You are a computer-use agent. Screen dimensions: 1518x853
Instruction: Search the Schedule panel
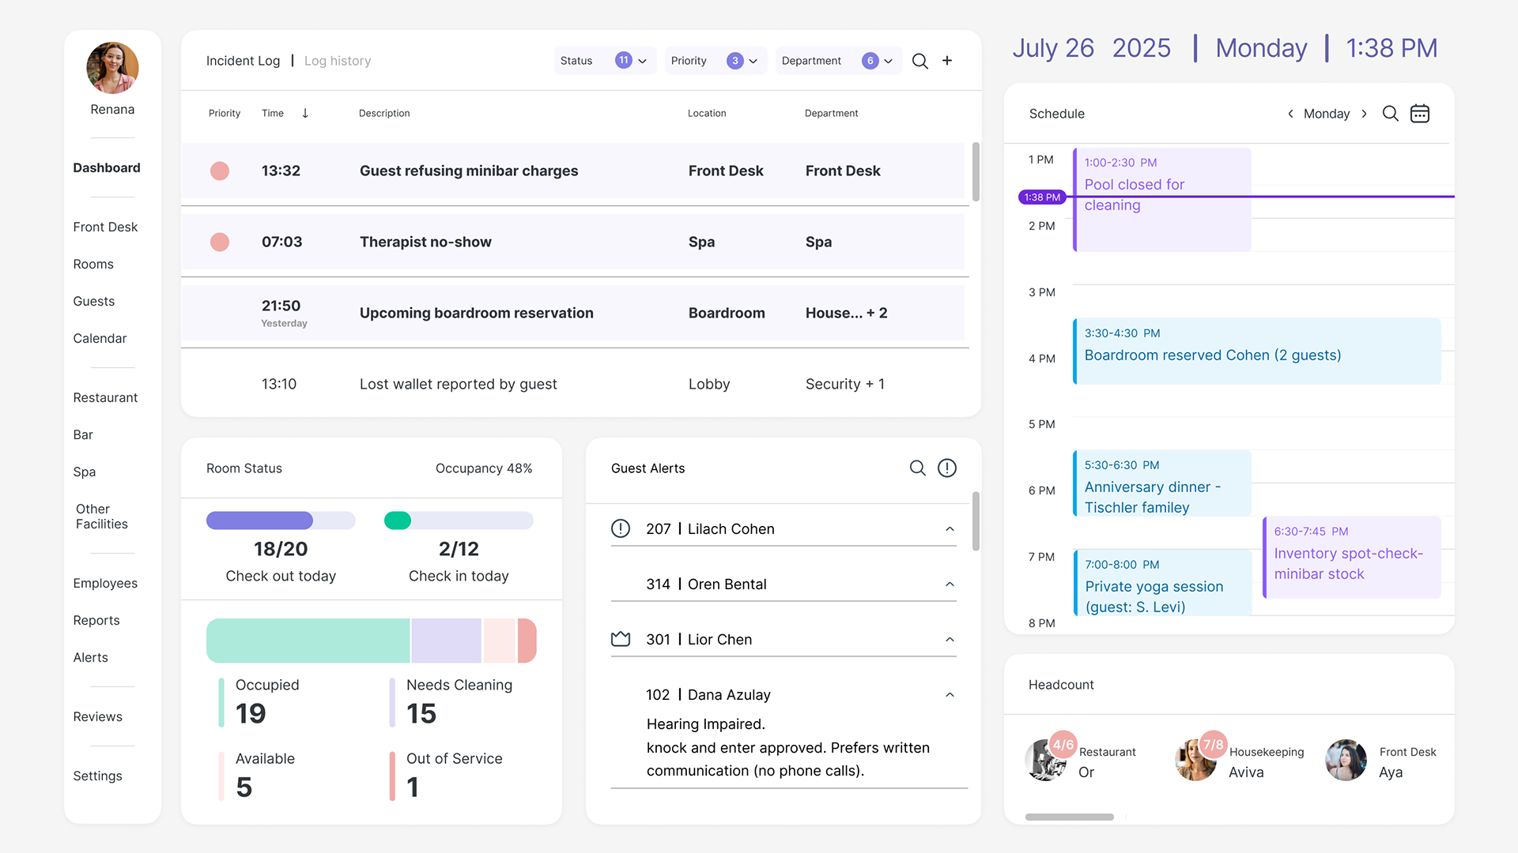(1390, 114)
